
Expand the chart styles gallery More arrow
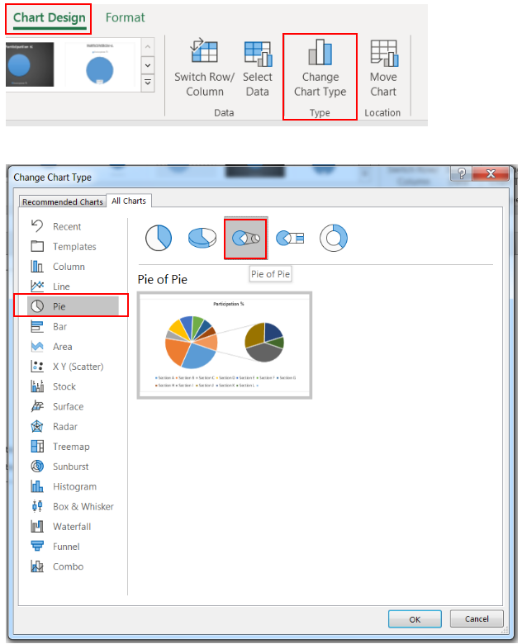[x=148, y=83]
